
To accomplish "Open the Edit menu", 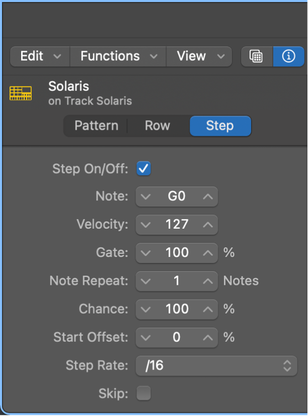I will 40,56.
